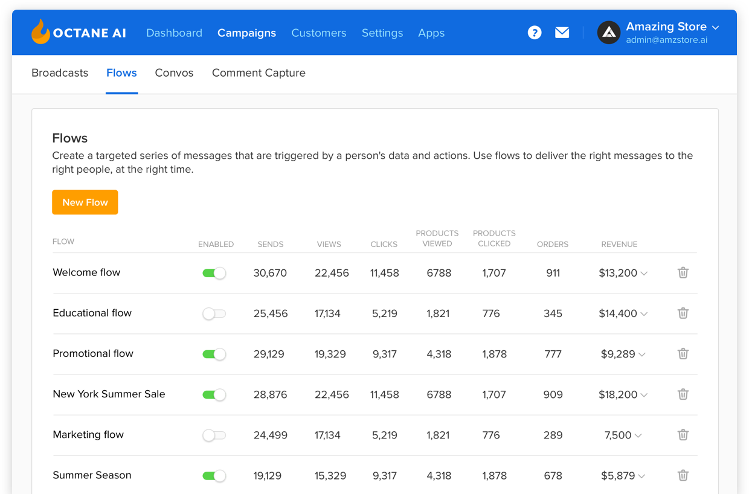The width and height of the screenshot is (749, 494).
Task: Enable the Marketing flow toggle
Action: [214, 435]
